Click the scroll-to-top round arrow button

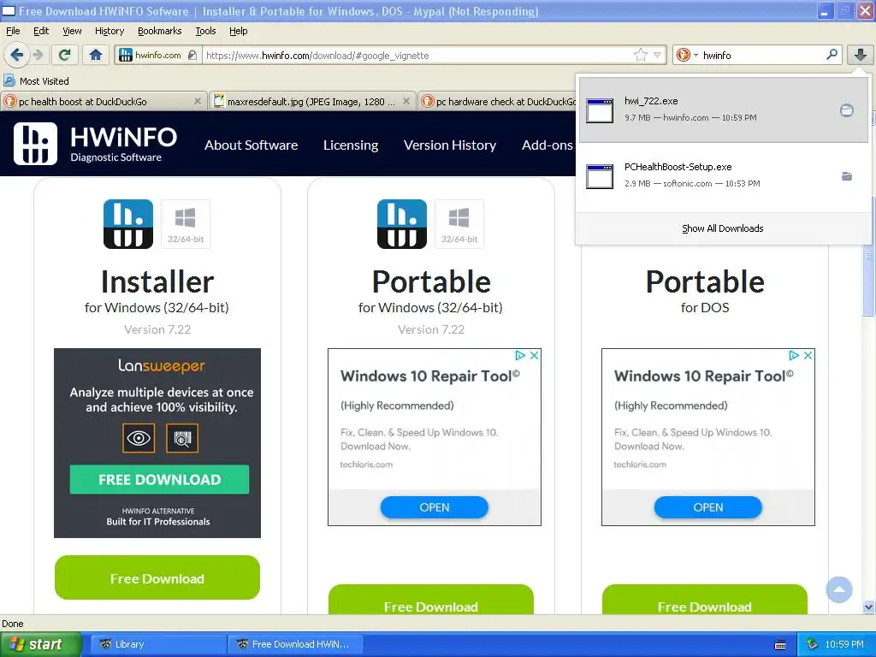pos(839,589)
